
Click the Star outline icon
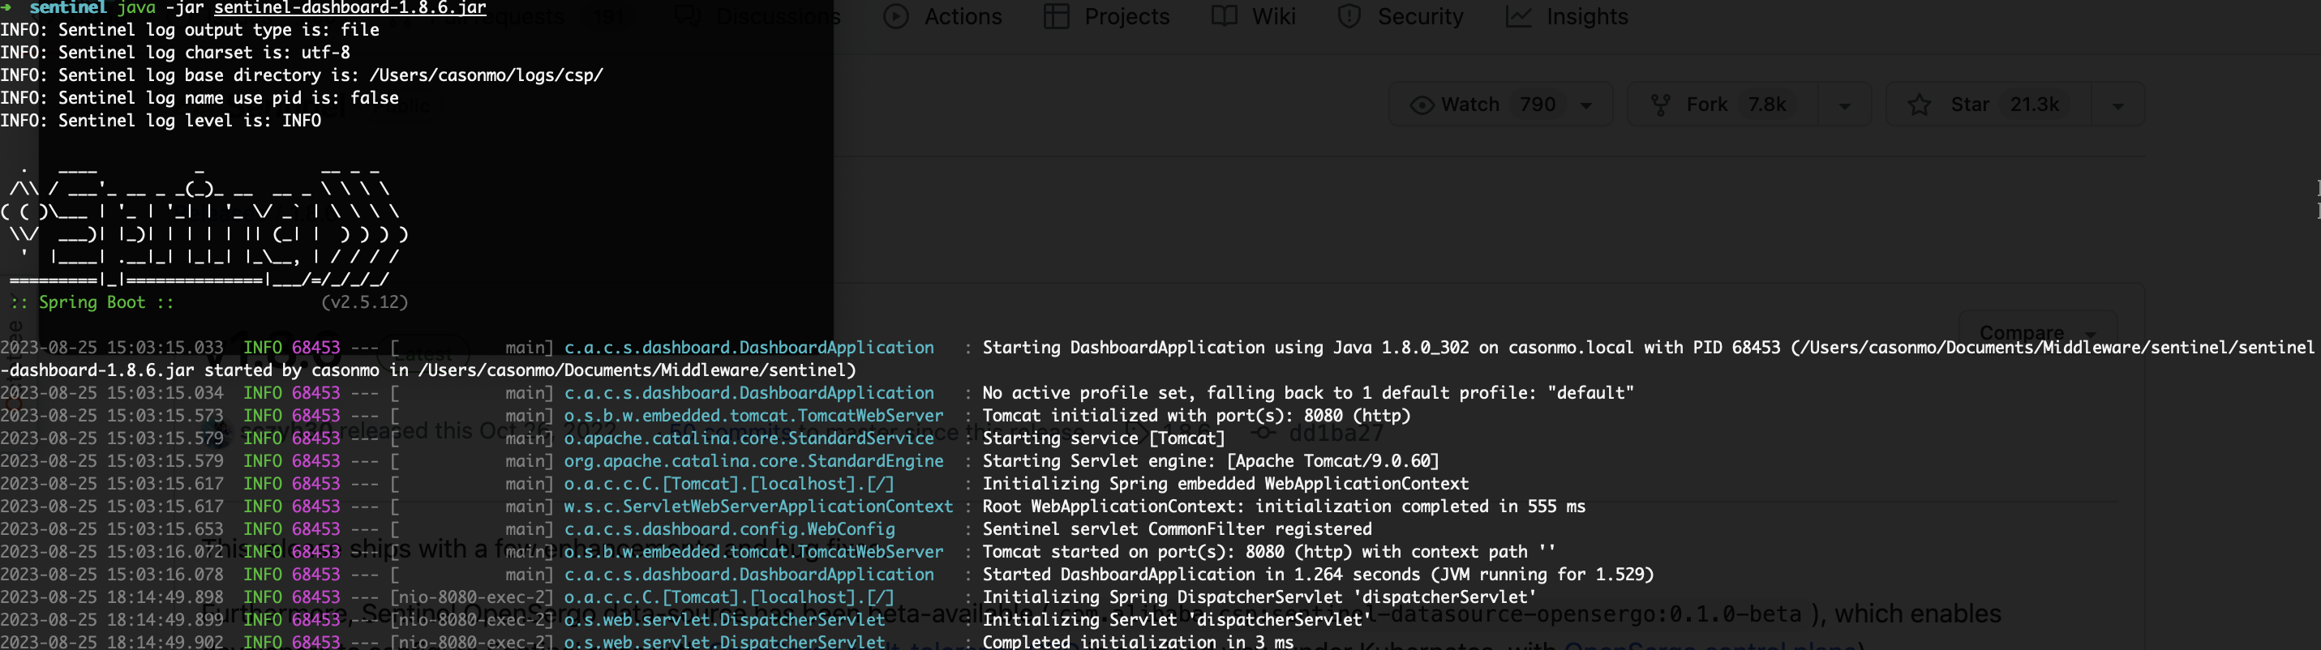tap(1920, 105)
